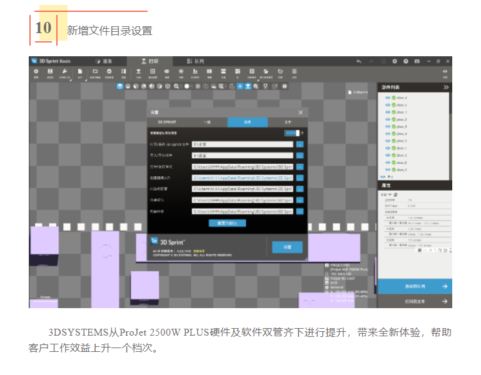Open settings gear in the title bar
The width and height of the screenshot is (481, 375).
tap(395, 61)
